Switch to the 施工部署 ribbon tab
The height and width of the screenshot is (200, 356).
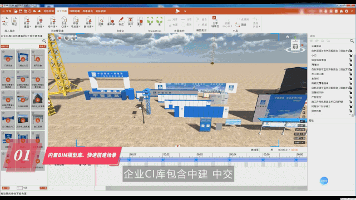coord(62,11)
